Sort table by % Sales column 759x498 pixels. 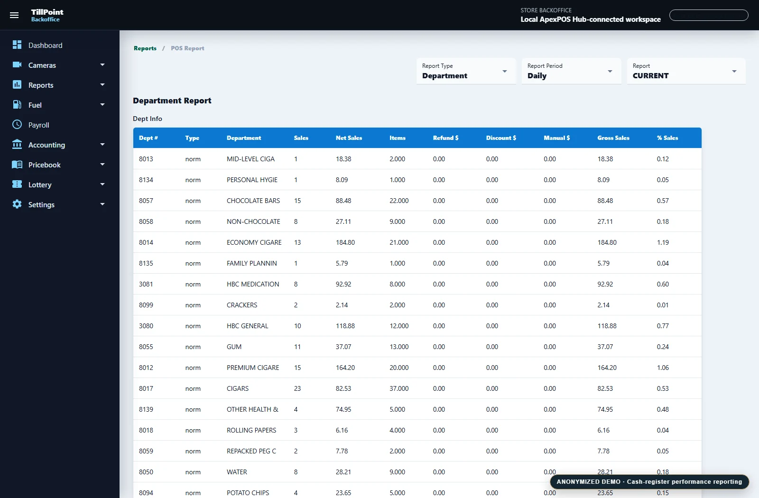667,138
